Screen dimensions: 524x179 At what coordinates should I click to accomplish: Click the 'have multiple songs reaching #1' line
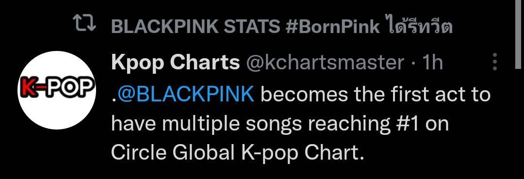263,124
